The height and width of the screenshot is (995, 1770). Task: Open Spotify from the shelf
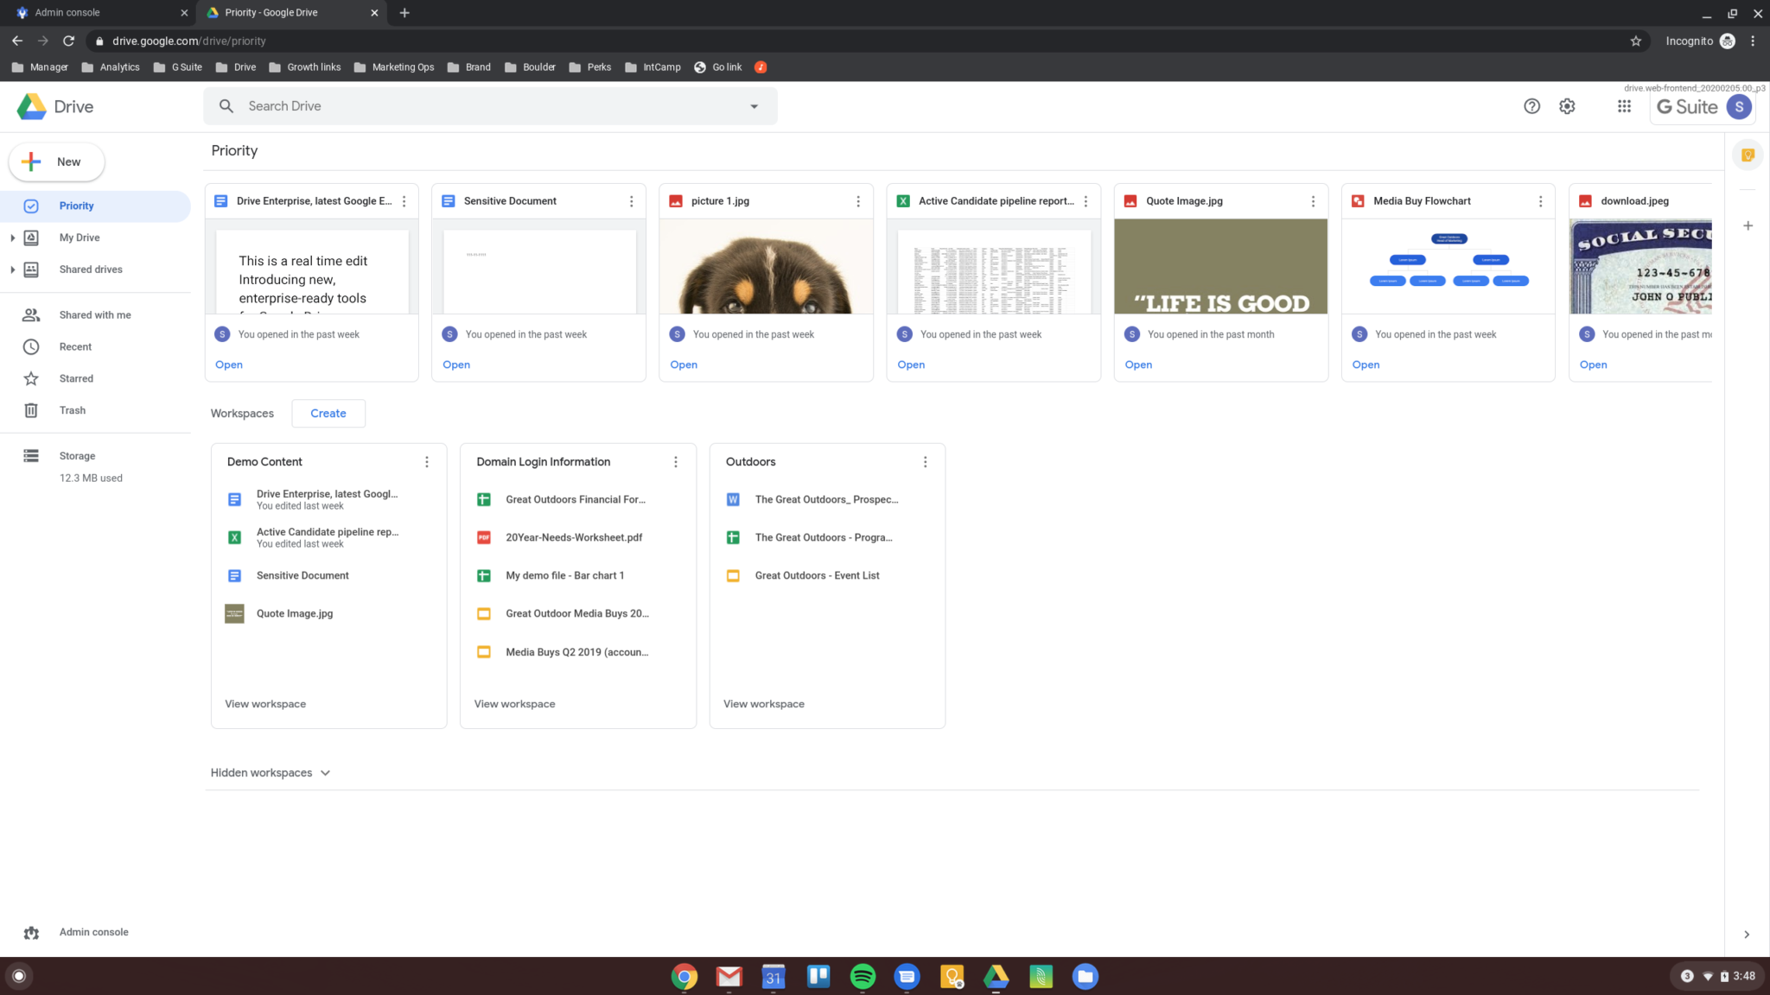[x=863, y=977]
